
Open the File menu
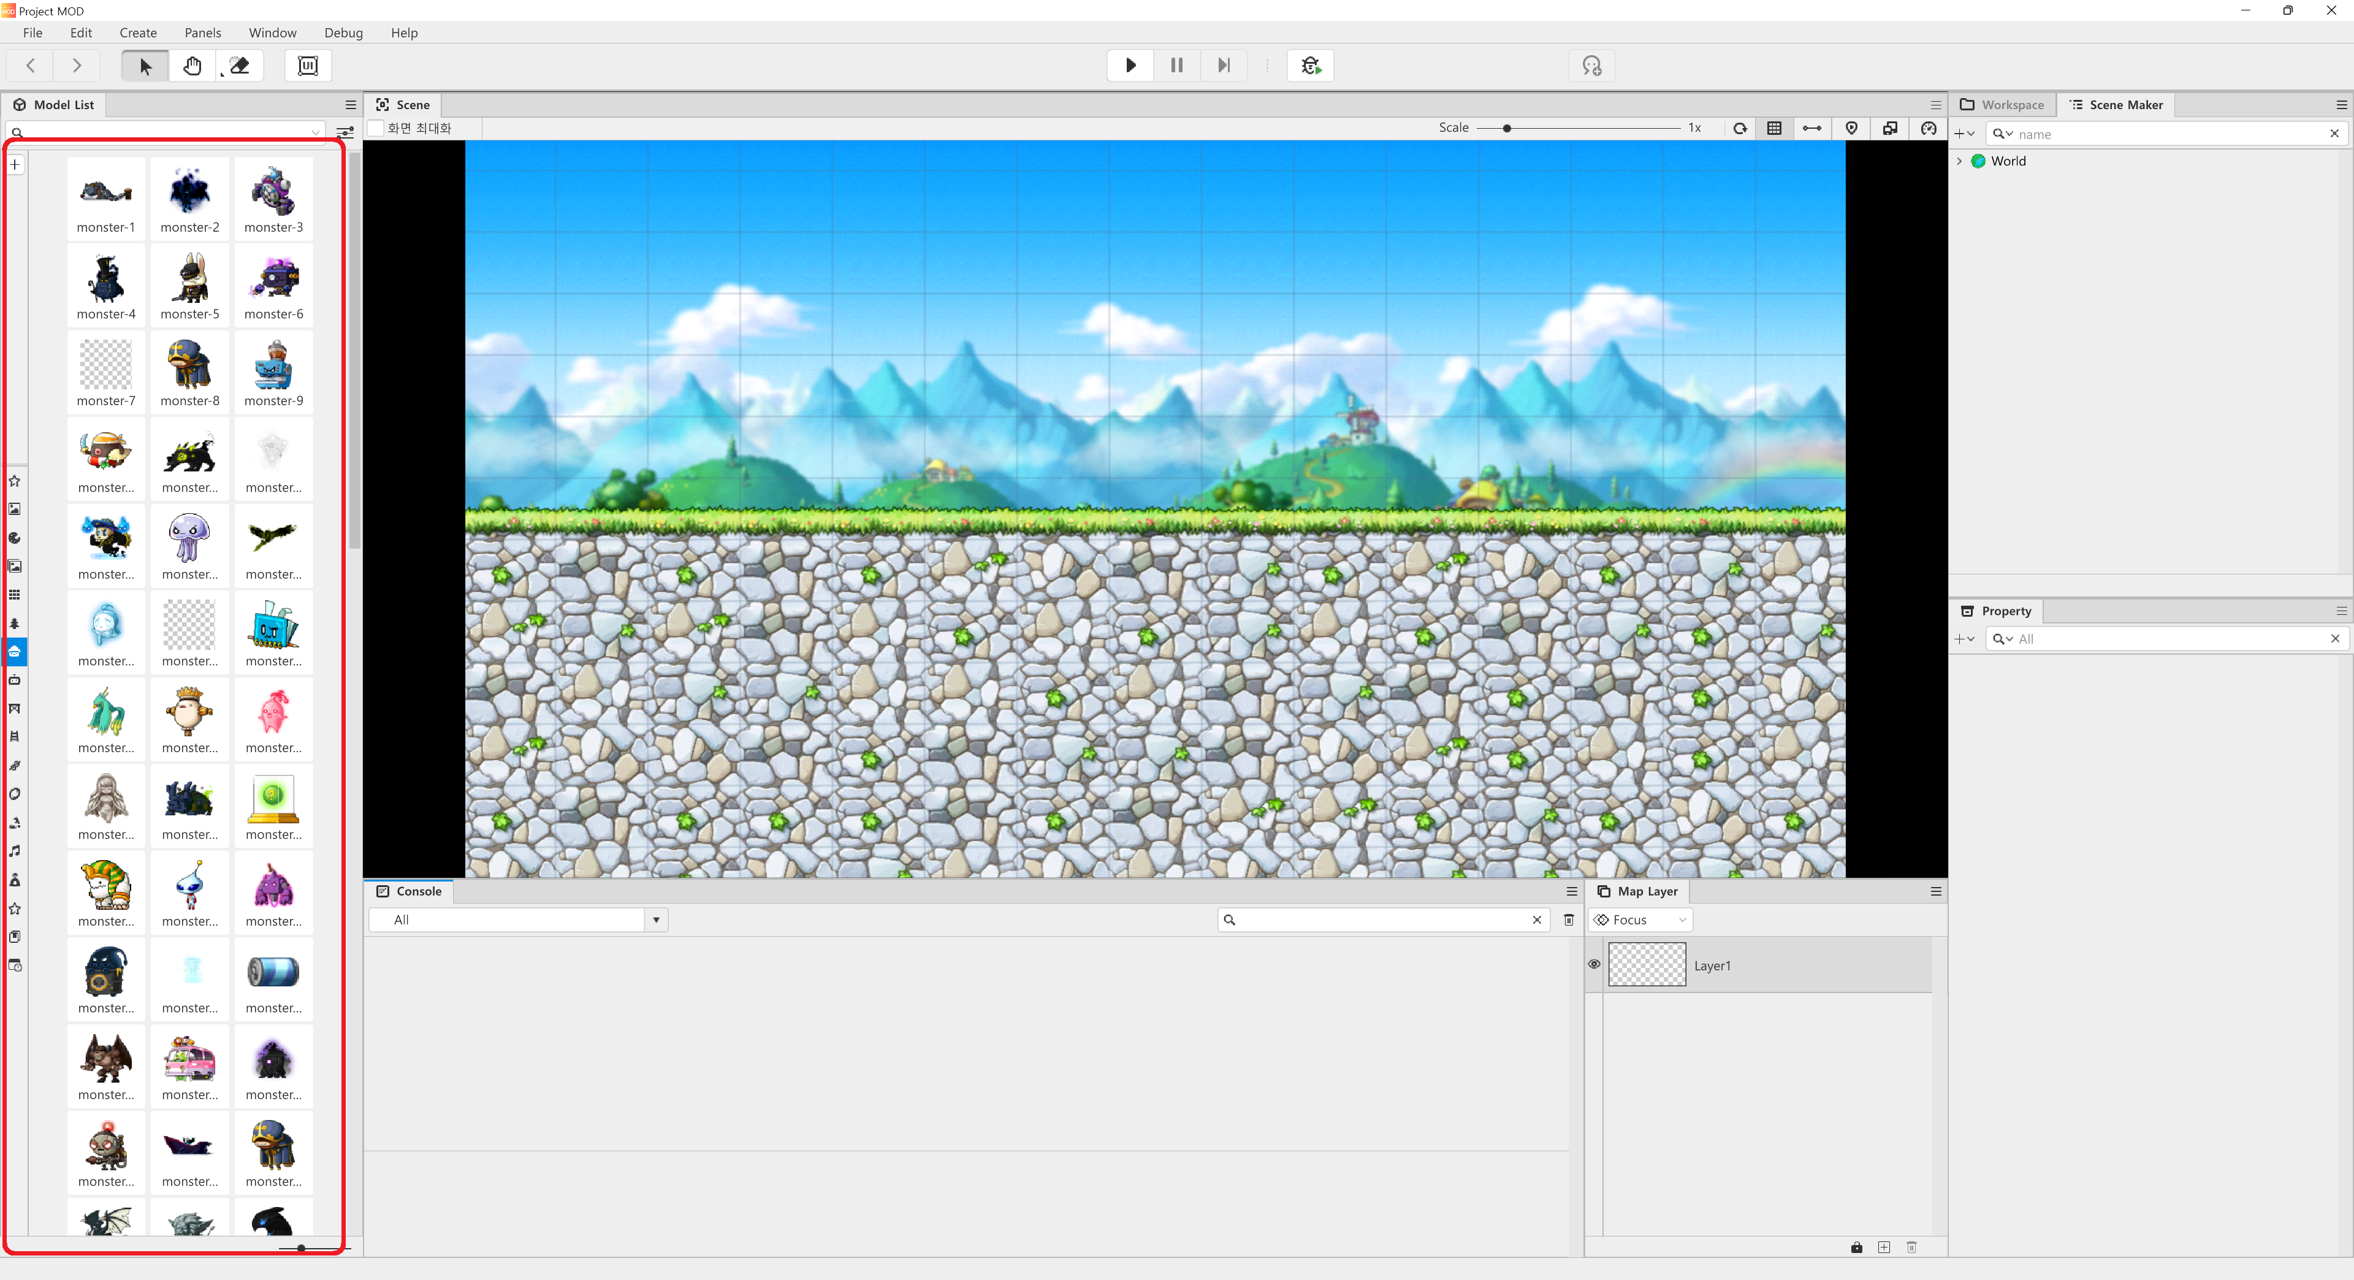[x=33, y=33]
